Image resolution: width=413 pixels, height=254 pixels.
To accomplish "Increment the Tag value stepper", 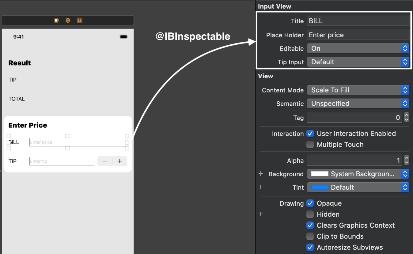I will (x=407, y=116).
